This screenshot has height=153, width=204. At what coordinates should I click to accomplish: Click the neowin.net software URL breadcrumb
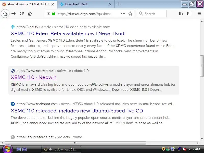[53, 71]
